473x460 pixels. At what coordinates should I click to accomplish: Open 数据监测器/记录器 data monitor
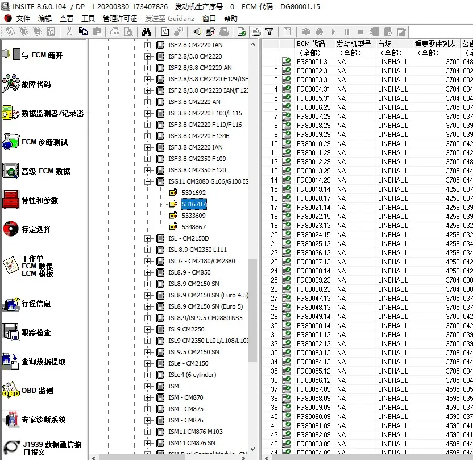pos(11,113)
